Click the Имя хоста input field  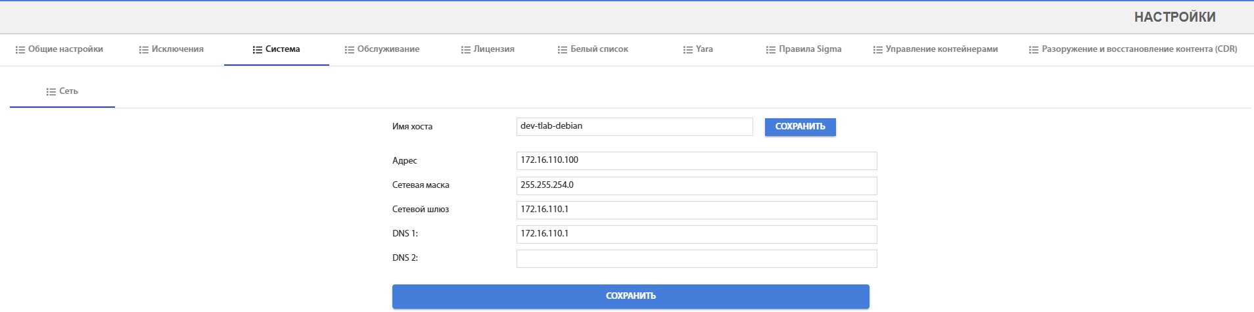pos(634,127)
